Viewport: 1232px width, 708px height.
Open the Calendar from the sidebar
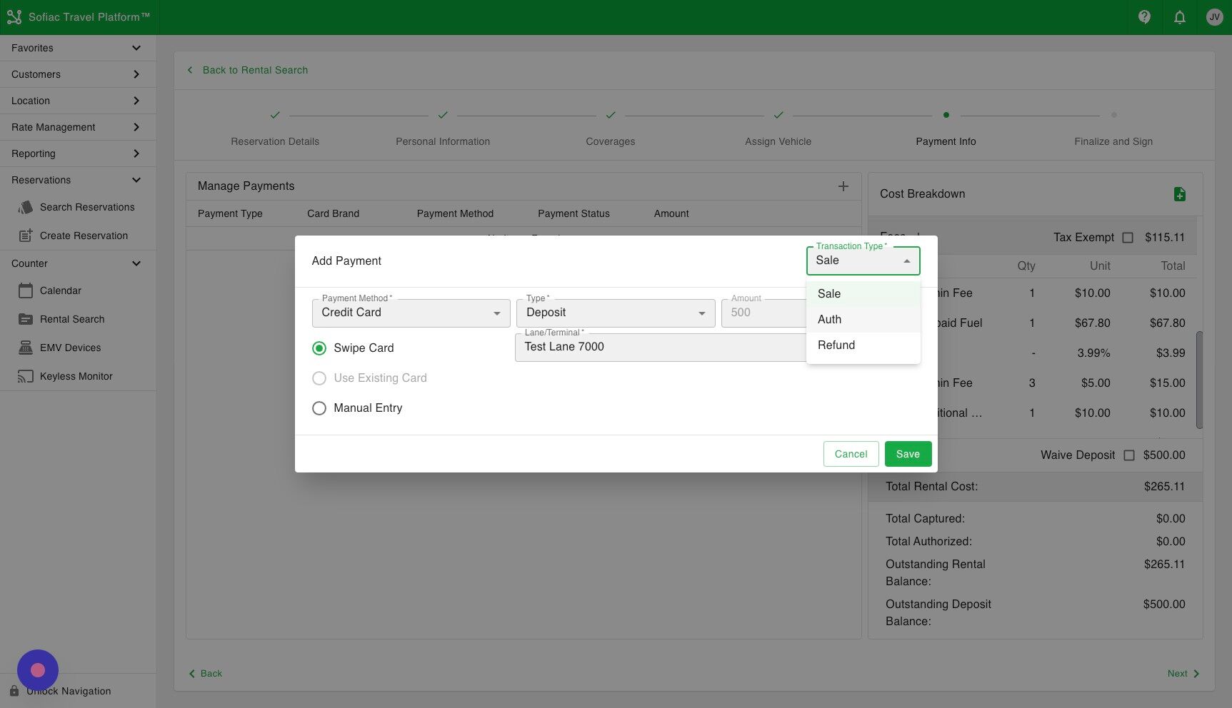pos(26,290)
